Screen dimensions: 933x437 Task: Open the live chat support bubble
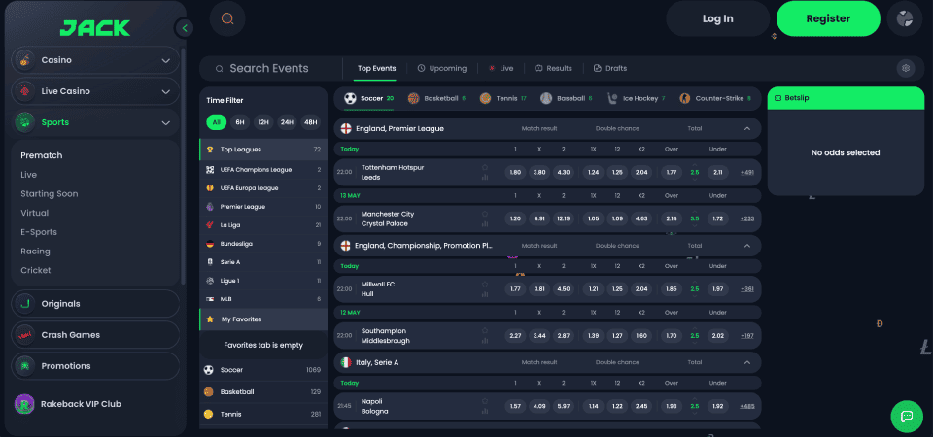click(x=907, y=417)
